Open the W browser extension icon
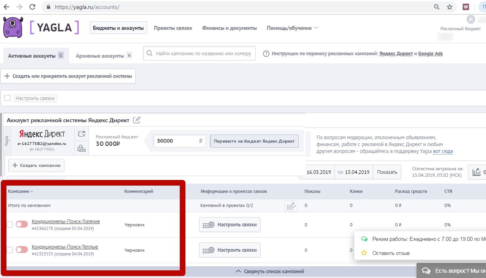 point(466,7)
